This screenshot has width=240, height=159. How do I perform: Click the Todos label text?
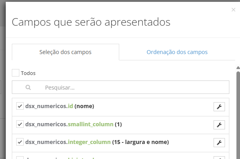(x=28, y=73)
